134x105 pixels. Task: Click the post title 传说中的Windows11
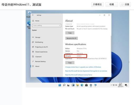pyautogui.click(x=21, y=4)
